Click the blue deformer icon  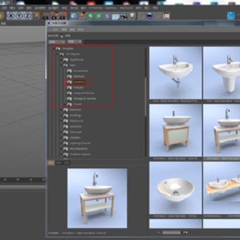click(x=107, y=16)
